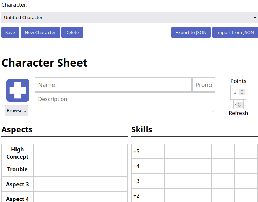Click the Points label
Image resolution: width=258 pixels, height=202 pixels.
[238, 81]
